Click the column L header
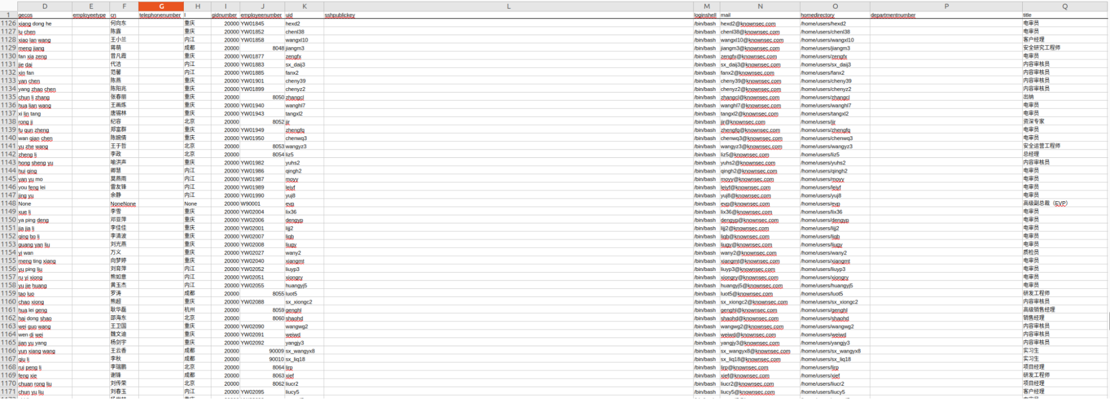 click(508, 6)
